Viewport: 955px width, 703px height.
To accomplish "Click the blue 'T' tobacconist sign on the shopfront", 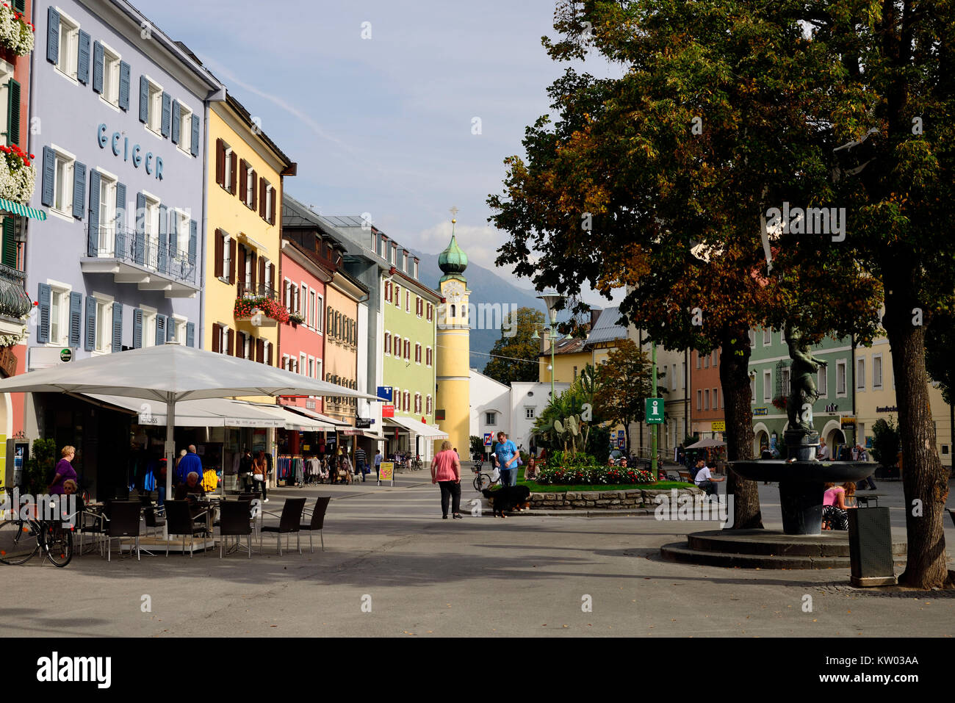I will coord(384,393).
